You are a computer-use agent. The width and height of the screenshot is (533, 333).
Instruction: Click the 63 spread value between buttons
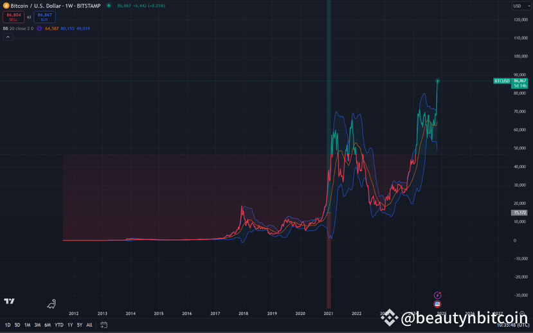(x=29, y=17)
